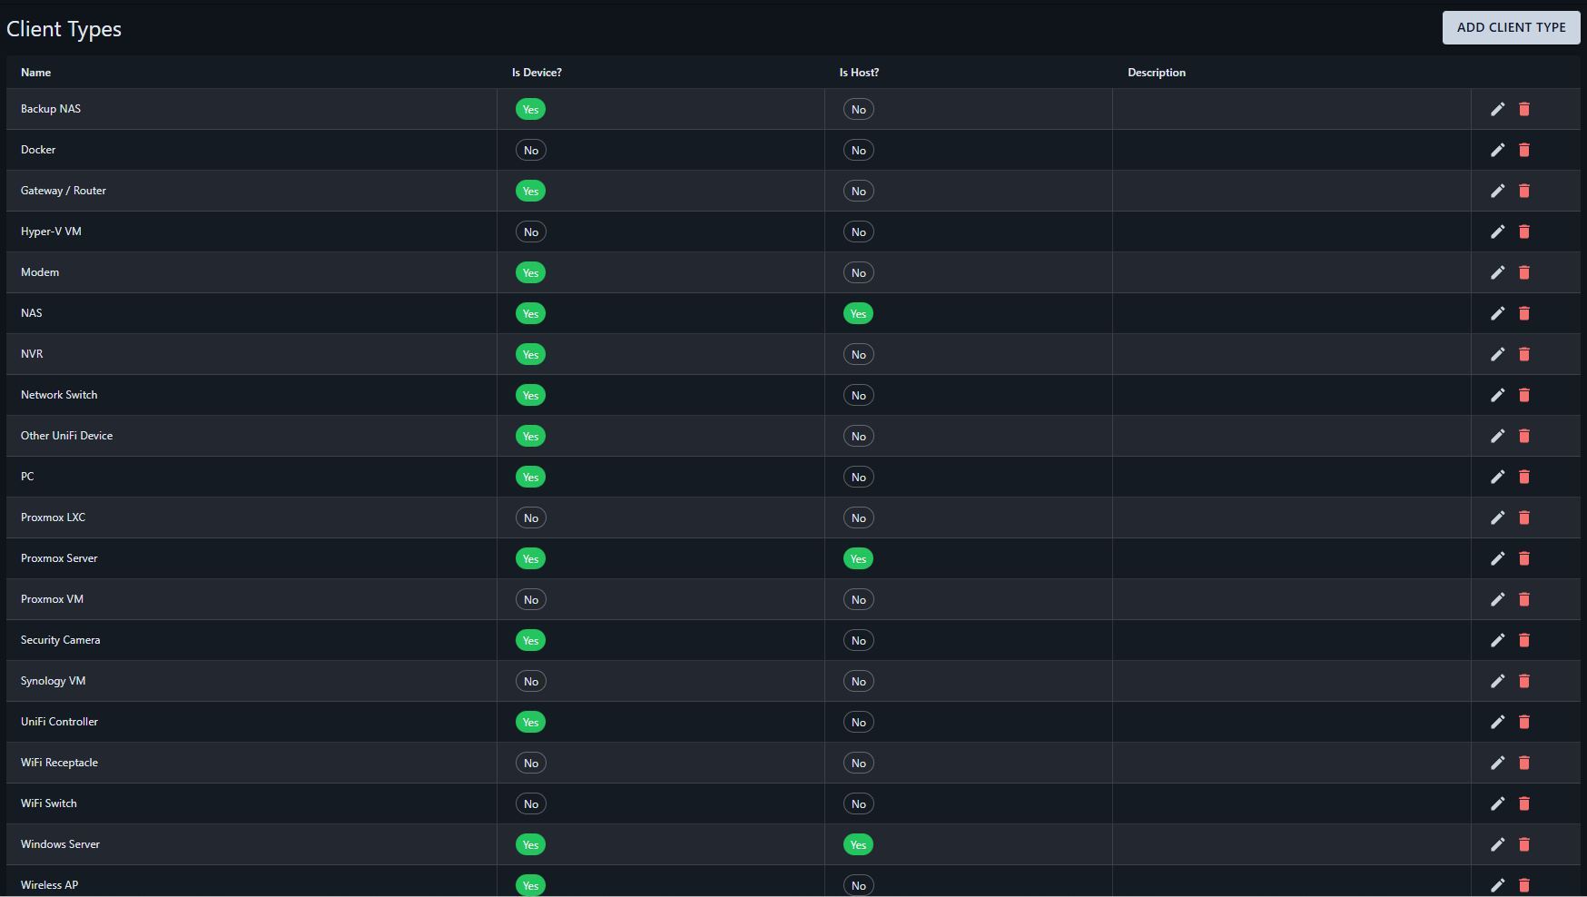This screenshot has width=1587, height=897.
Task: Edit the Backup NAS client type
Action: (1497, 109)
